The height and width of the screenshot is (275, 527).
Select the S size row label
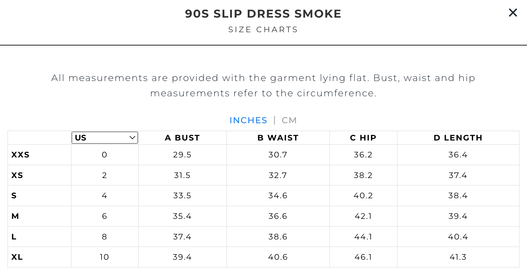pyautogui.click(x=14, y=196)
